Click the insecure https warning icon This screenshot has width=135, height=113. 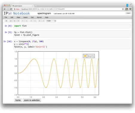pyautogui.click(x=15, y=9)
